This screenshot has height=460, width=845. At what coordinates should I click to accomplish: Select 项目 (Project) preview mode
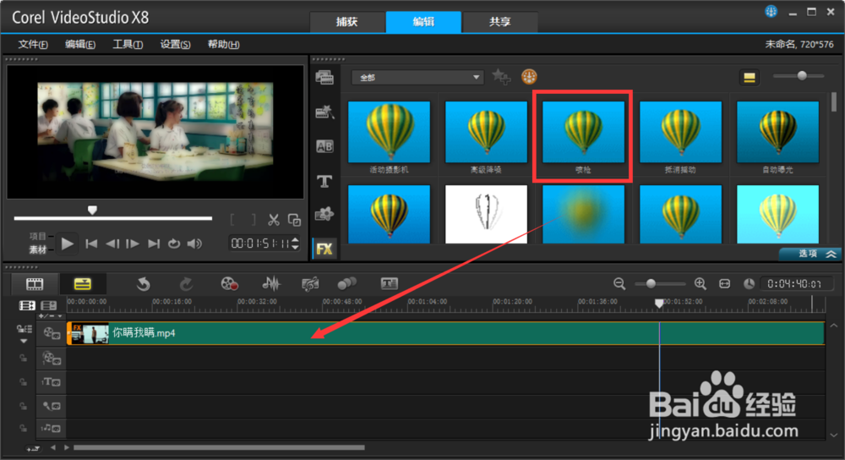coord(38,236)
